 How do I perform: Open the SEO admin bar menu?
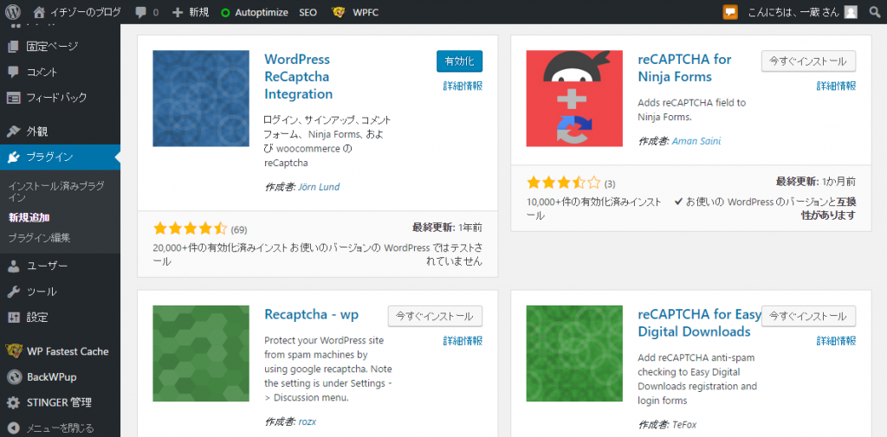pos(308,12)
